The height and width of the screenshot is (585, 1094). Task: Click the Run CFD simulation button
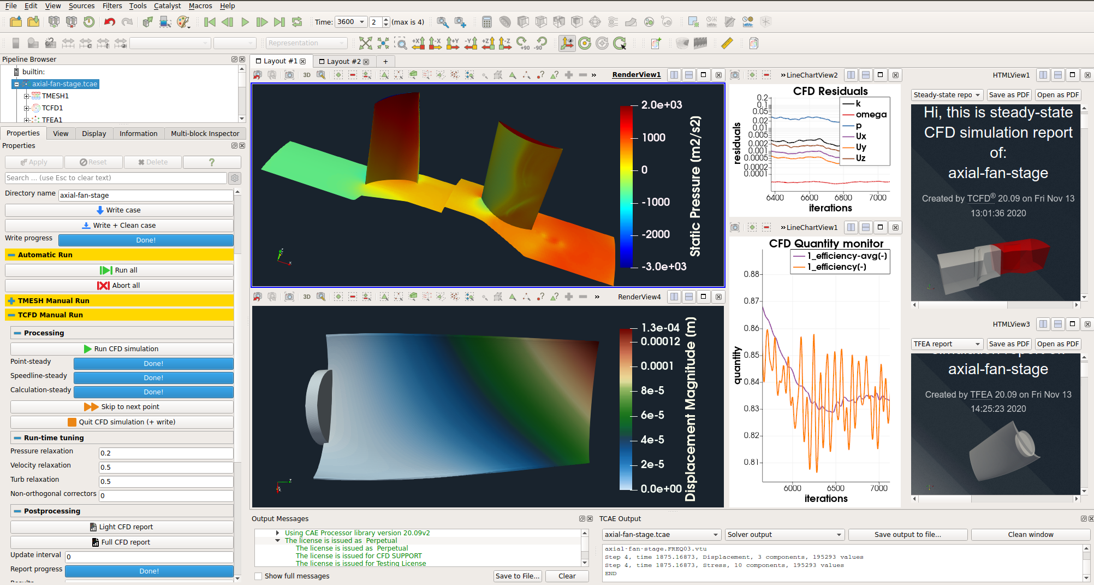(x=121, y=349)
